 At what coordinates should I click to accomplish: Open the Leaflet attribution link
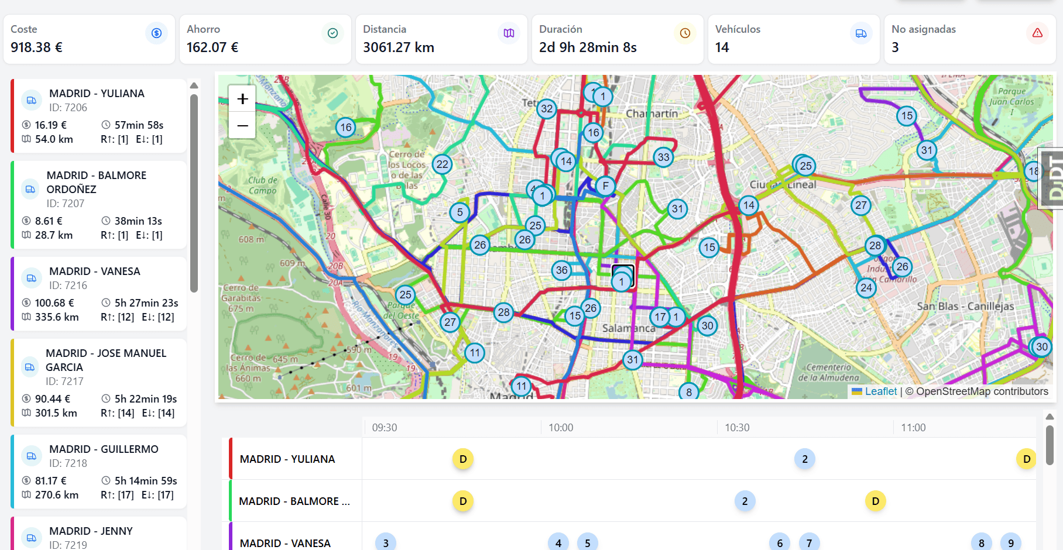(880, 391)
